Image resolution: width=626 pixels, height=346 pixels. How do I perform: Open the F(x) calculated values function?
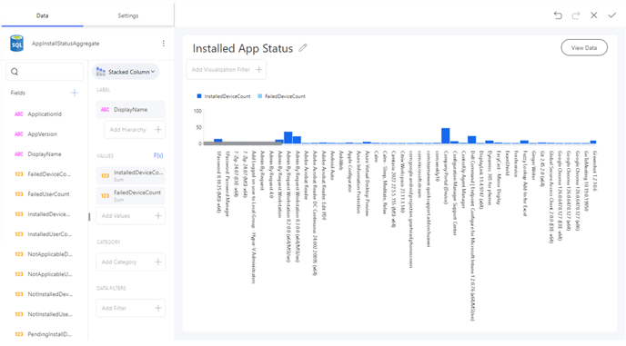click(x=158, y=155)
